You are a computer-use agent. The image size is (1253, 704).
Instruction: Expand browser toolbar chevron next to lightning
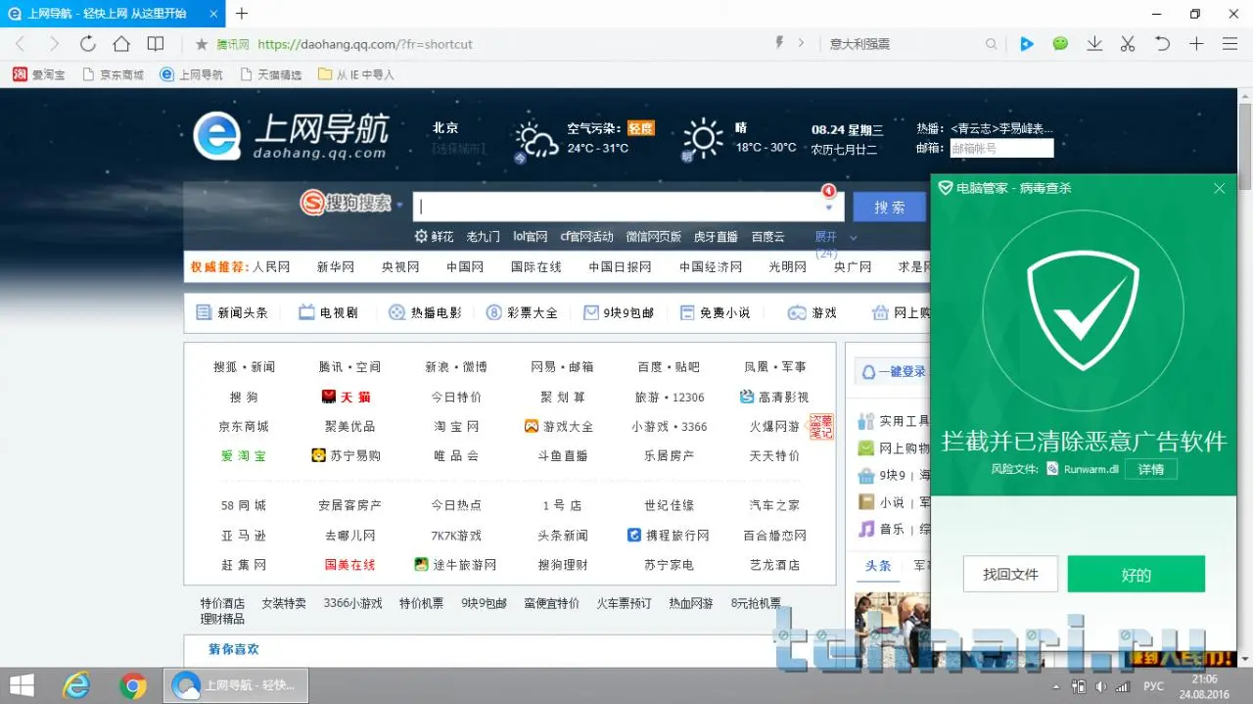(801, 43)
